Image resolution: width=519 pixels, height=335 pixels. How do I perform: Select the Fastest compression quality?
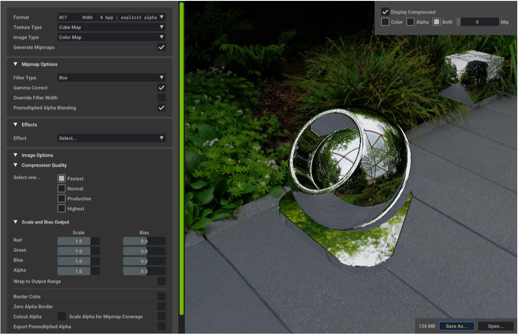(x=62, y=178)
